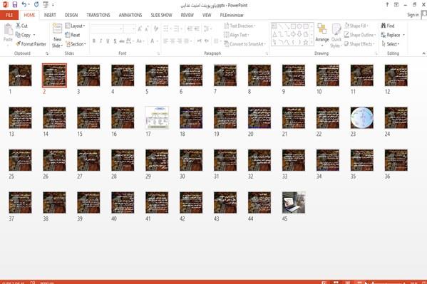Switch to the INSERT tab
Screen dimensions: 427x284
click(x=50, y=15)
